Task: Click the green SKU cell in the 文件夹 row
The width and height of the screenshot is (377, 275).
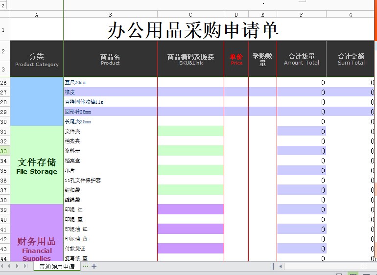Action: [x=190, y=131]
